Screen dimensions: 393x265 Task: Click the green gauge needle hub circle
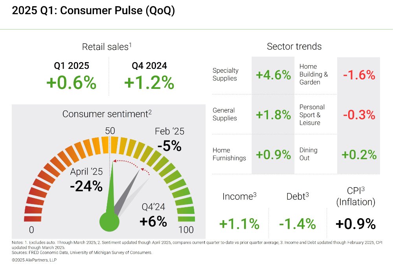click(x=109, y=221)
